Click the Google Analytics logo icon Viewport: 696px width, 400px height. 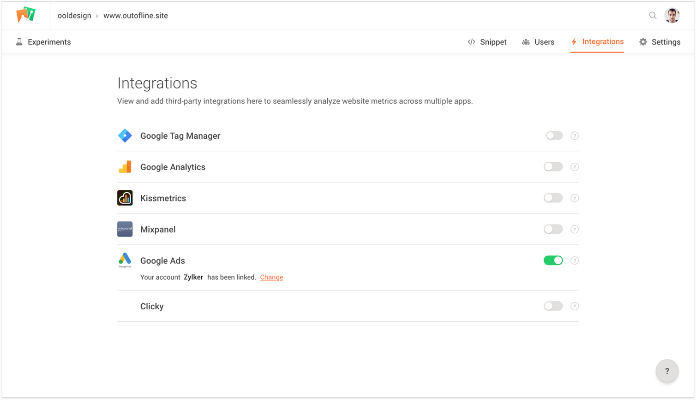click(x=125, y=167)
